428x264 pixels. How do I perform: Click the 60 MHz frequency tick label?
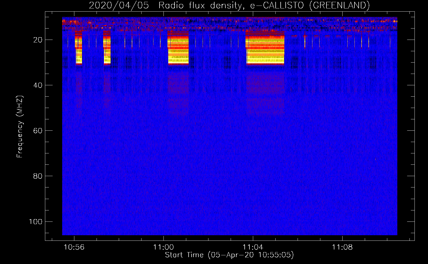tap(38, 131)
